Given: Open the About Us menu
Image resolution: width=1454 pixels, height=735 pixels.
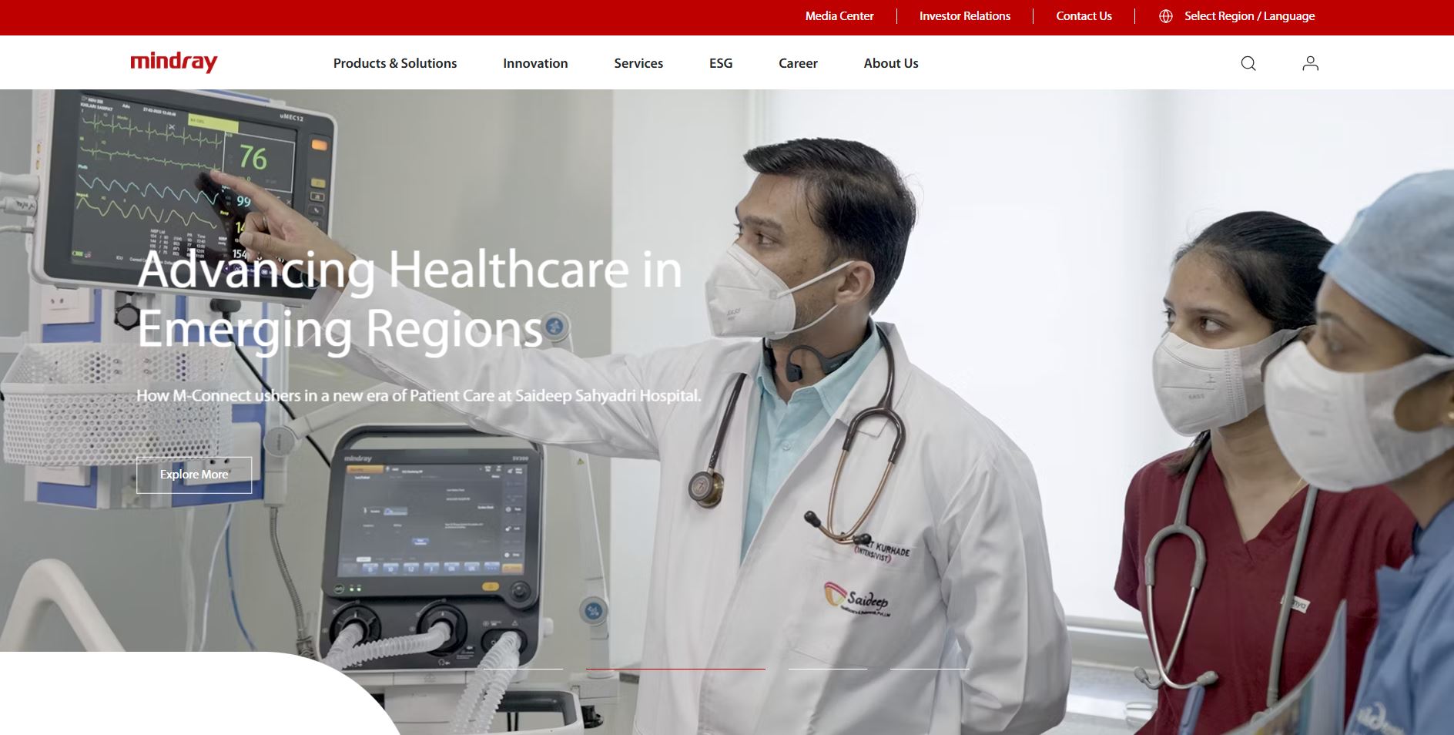Looking at the screenshot, I should [891, 63].
